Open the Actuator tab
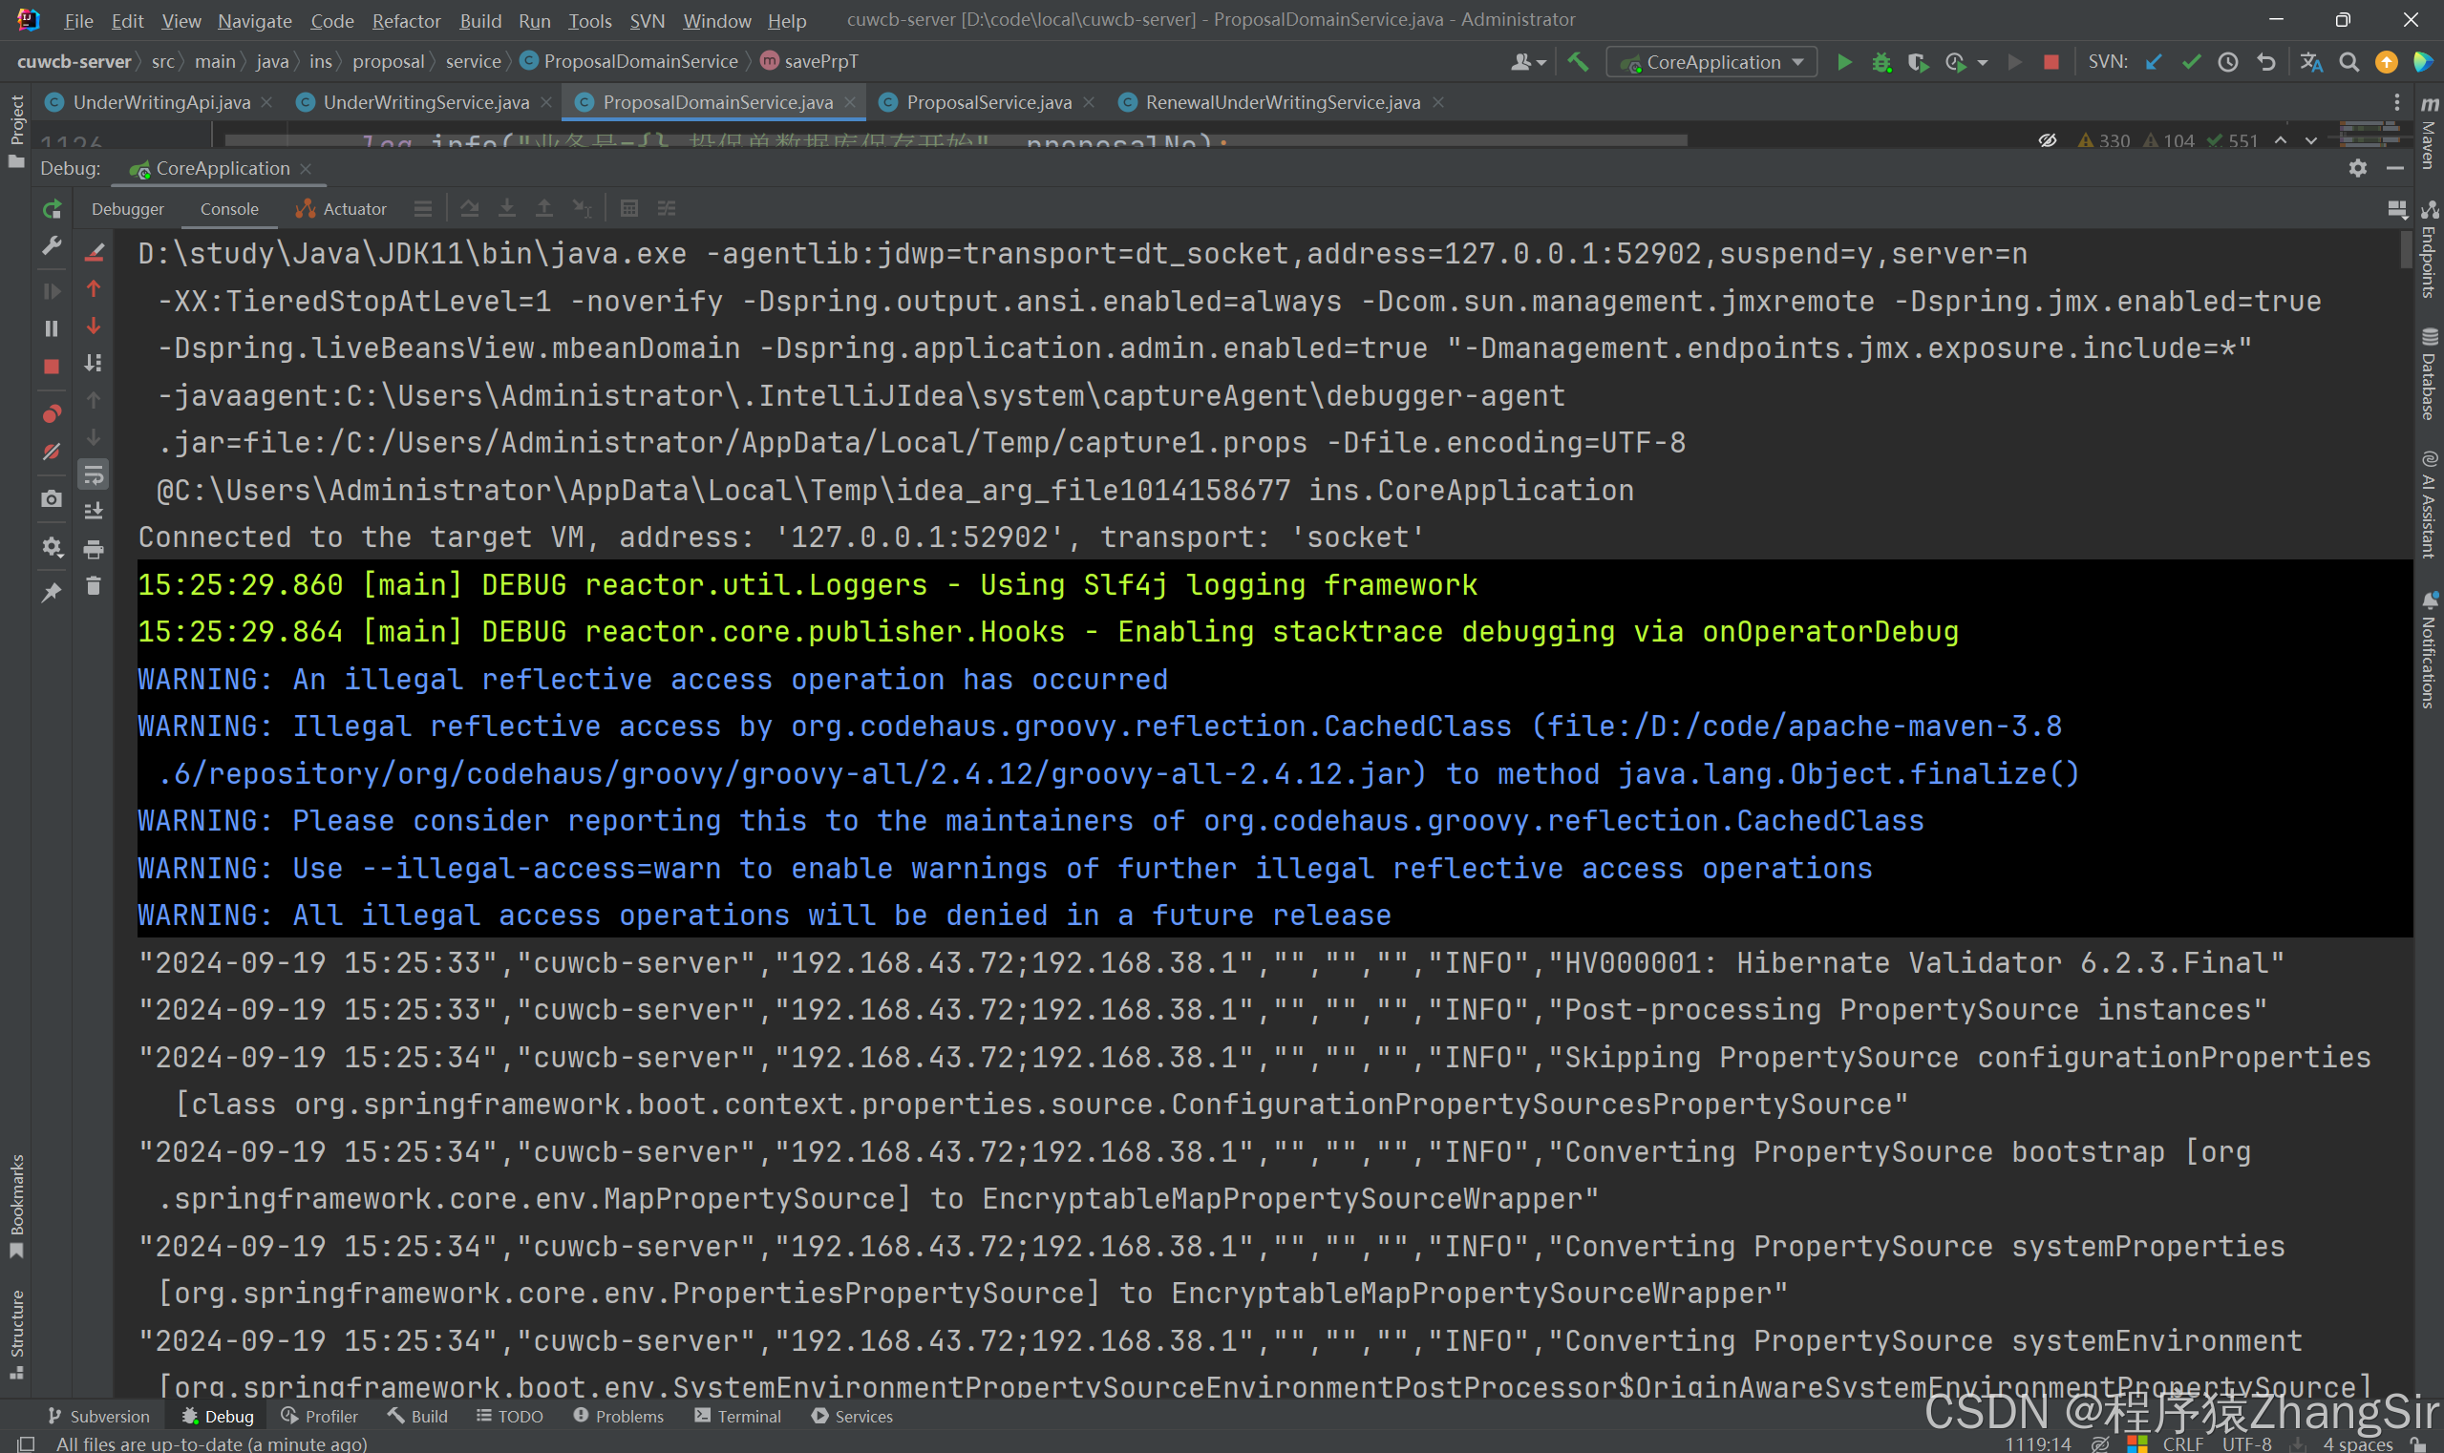Screen dimensions: 2444x1453 pos(342,208)
